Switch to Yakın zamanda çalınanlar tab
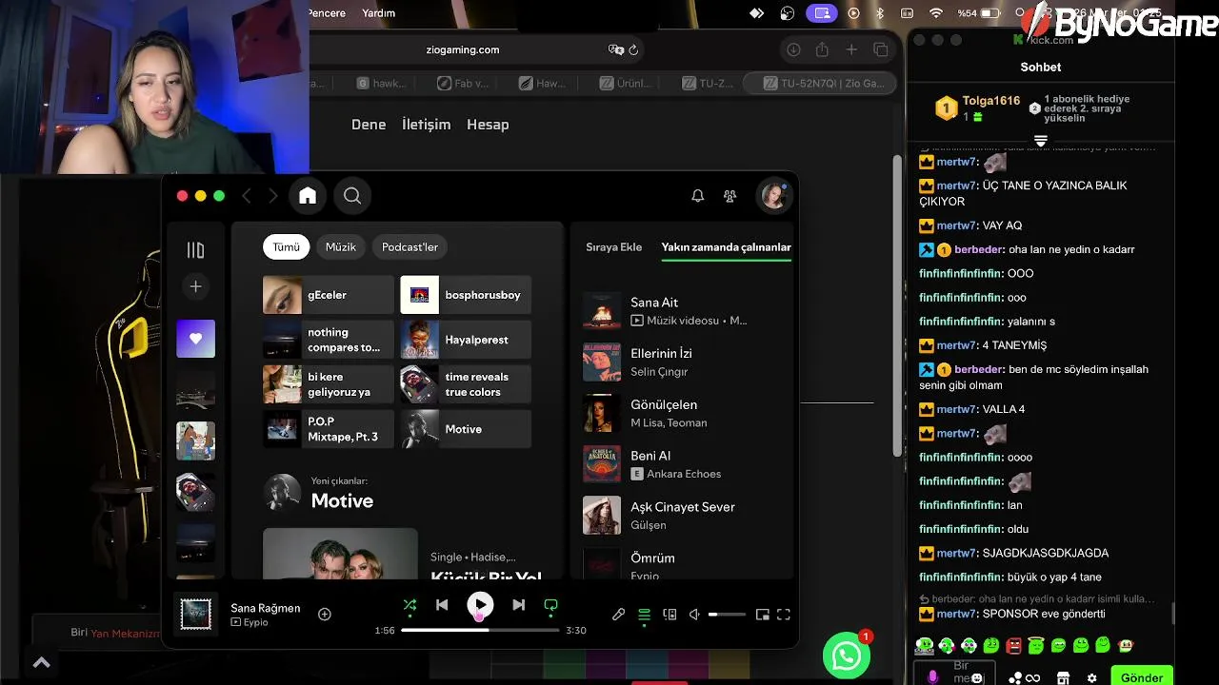This screenshot has width=1219, height=685. 726,247
